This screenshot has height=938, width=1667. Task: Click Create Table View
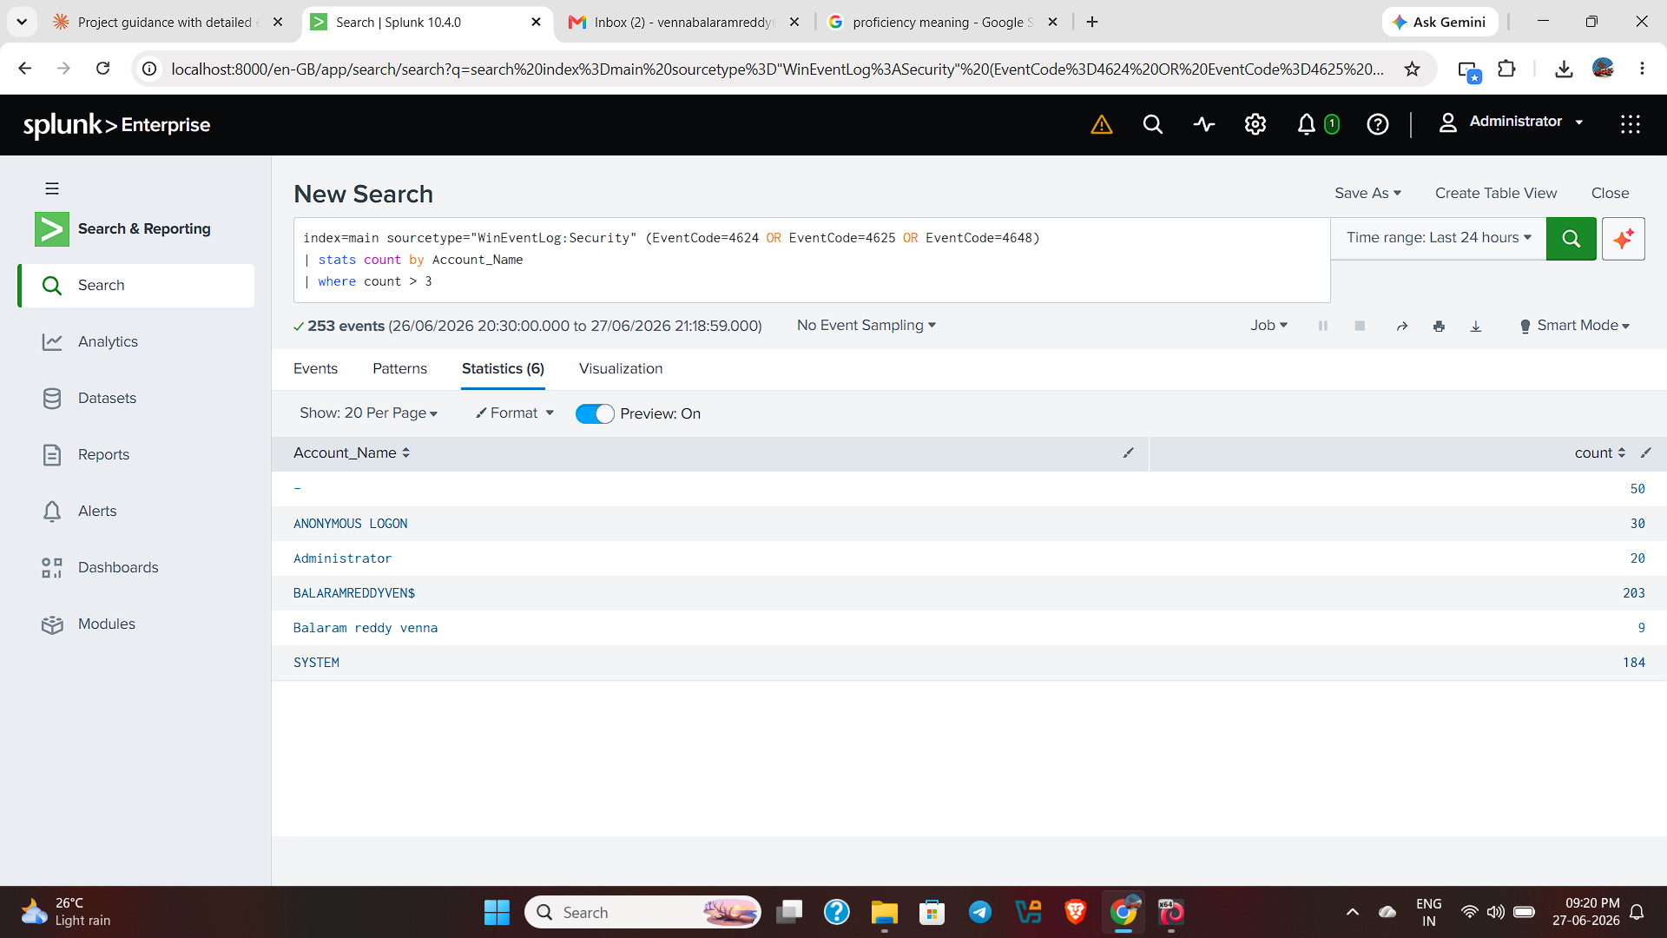1495,194
